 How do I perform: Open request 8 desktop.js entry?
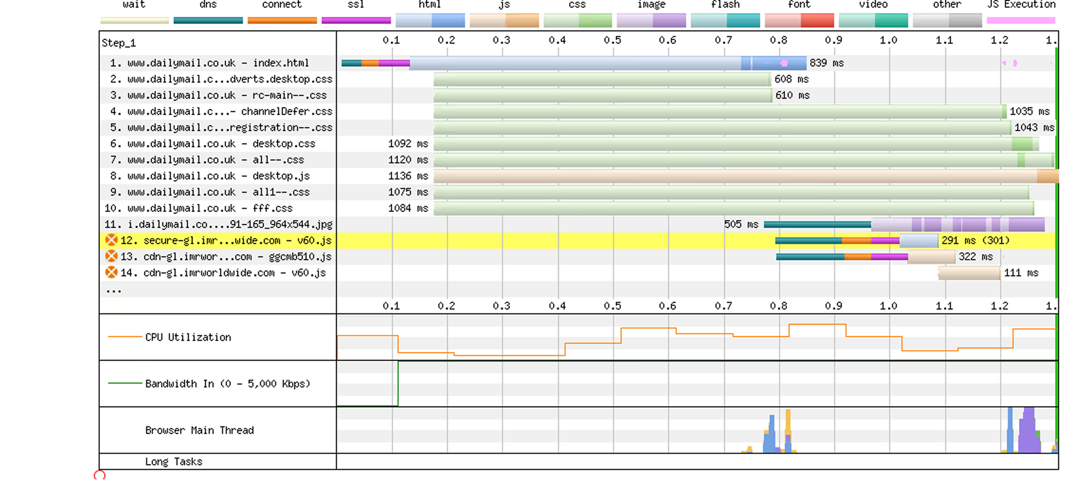[x=210, y=176]
